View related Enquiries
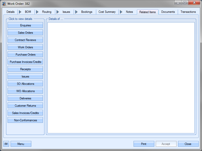 pyautogui.click(x=25, y=25)
